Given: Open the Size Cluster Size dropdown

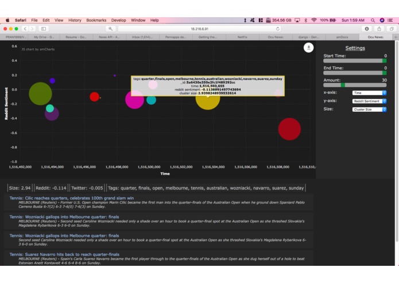Looking at the screenshot, I should pyautogui.click(x=369, y=109).
